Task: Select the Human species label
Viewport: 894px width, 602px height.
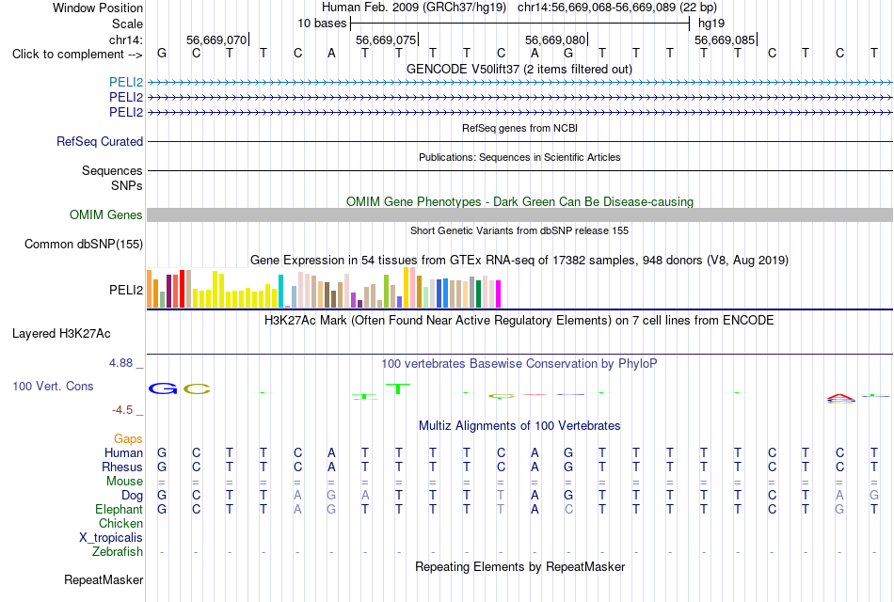Action: (x=123, y=452)
